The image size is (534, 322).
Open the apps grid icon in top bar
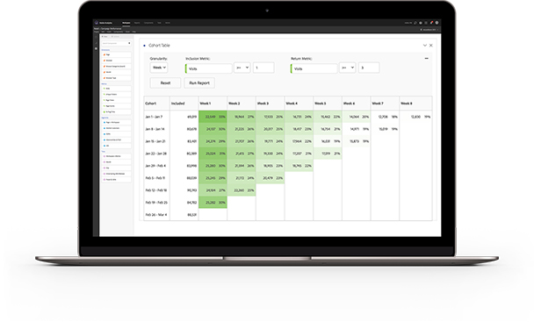point(426,23)
